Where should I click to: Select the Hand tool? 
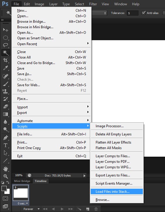point(6,169)
